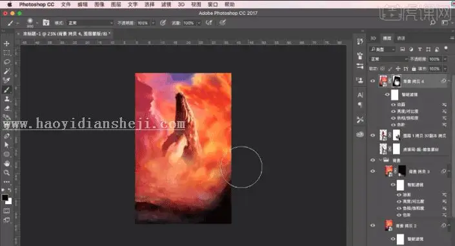Lock position cross-arrow icon in Layers panel
Viewport: 455px width, 246px height.
398,69
